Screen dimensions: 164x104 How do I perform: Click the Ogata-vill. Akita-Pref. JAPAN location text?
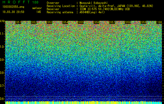pos(116,6)
